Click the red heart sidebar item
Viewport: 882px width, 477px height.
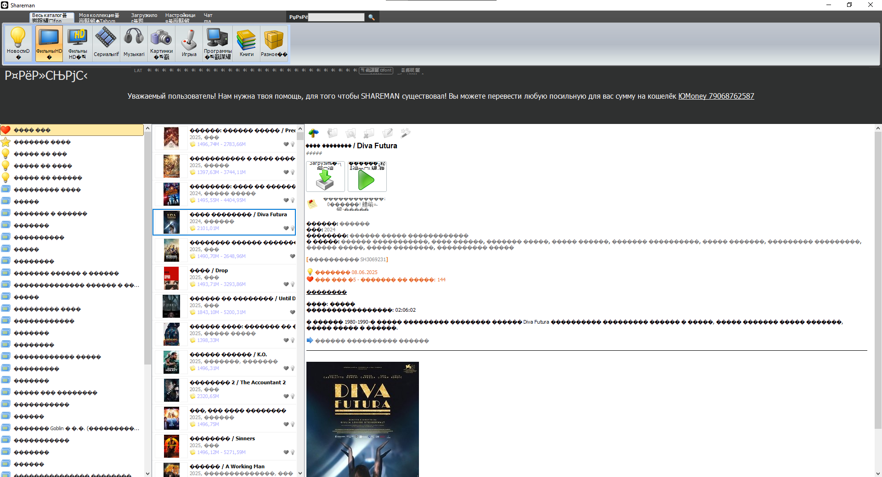click(x=72, y=130)
